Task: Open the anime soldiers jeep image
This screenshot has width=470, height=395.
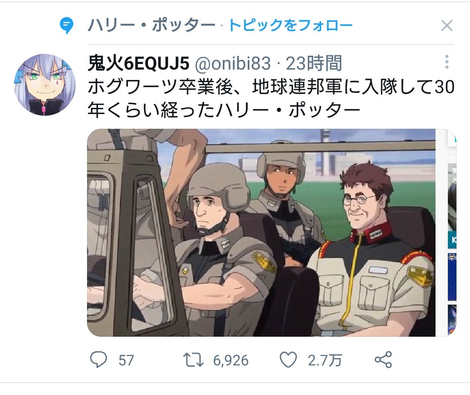Action: (x=261, y=233)
